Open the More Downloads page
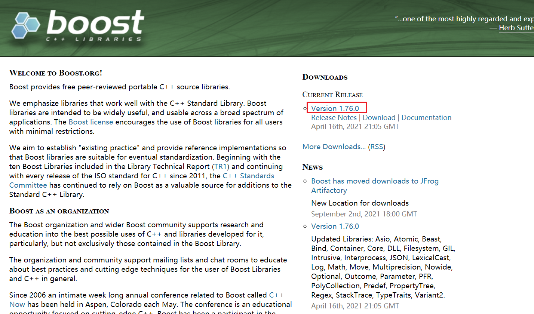534x314 pixels. click(x=334, y=147)
